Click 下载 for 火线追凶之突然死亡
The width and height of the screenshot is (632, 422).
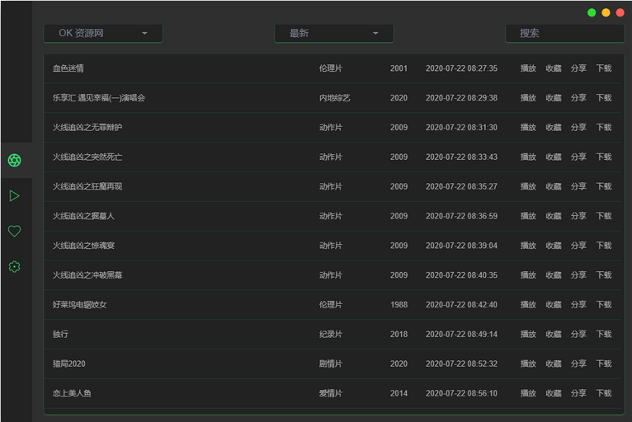[604, 157]
